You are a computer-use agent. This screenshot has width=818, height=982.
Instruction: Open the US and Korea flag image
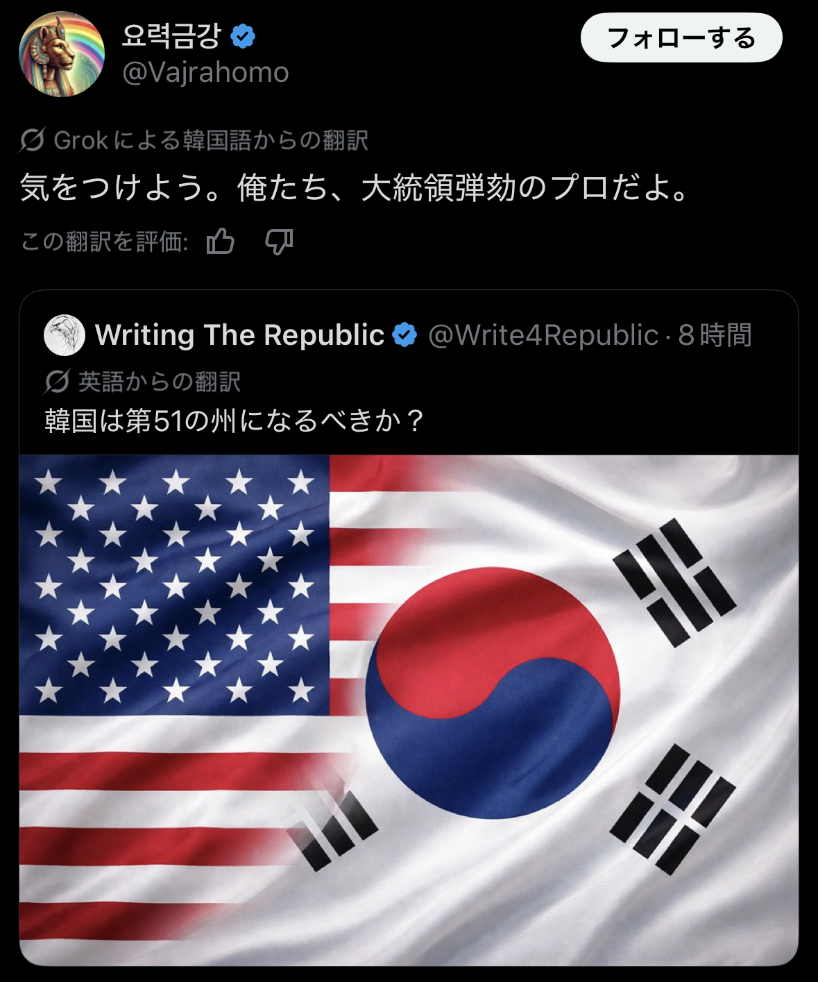409,709
